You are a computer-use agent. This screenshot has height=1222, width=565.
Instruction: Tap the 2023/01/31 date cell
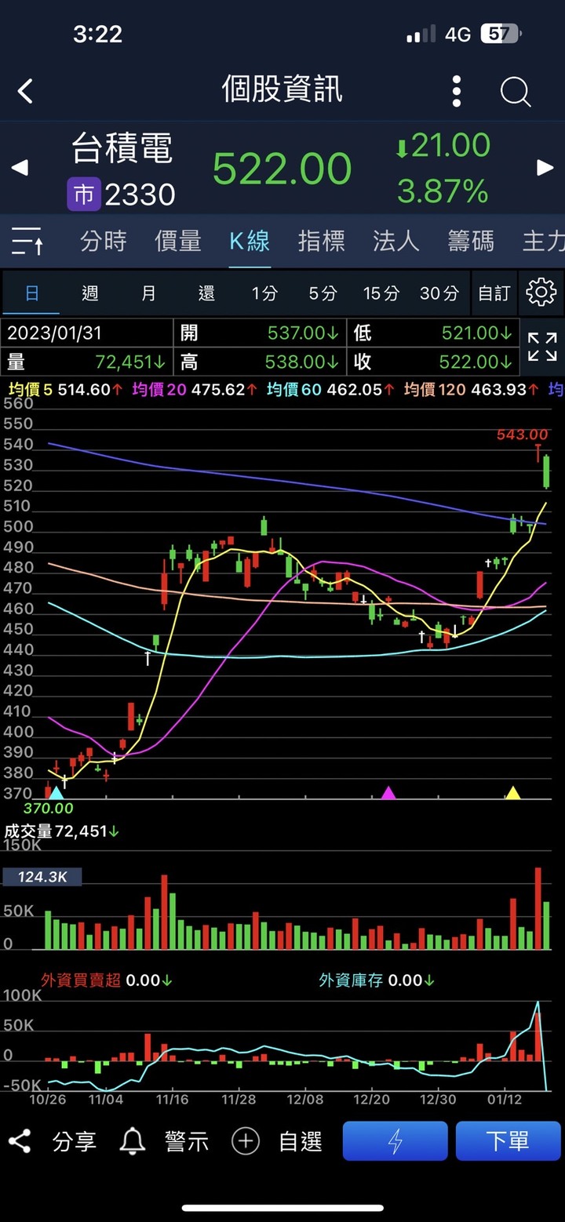pos(86,333)
